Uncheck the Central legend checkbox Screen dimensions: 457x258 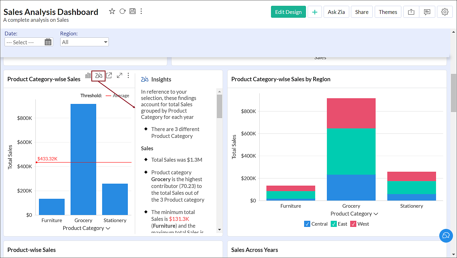(x=307, y=224)
